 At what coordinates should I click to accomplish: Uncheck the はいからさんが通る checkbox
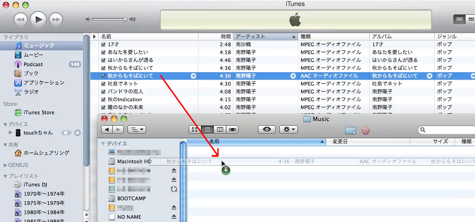pyautogui.click(x=103, y=60)
